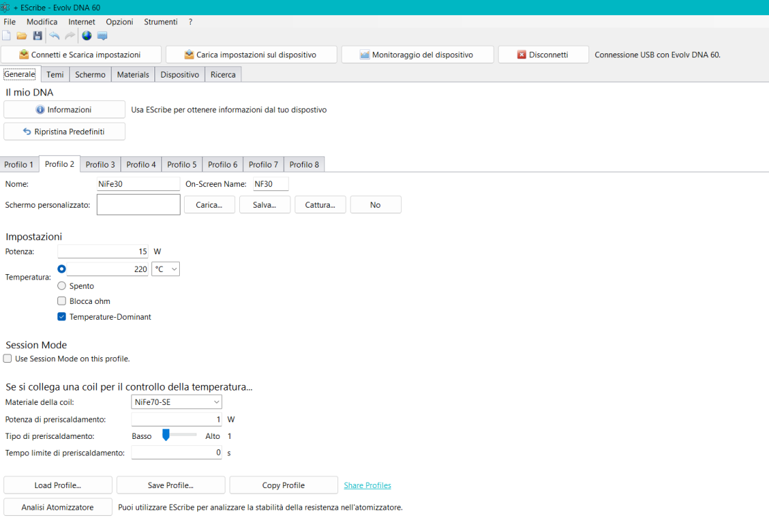Click the Potenza field showing 15
This screenshot has width=769, height=531.
point(103,251)
